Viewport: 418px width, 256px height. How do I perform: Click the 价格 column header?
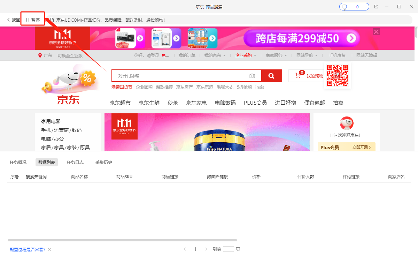click(256, 177)
